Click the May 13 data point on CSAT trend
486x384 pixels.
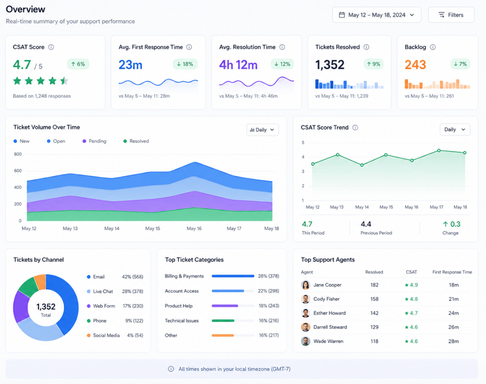tap(338, 154)
